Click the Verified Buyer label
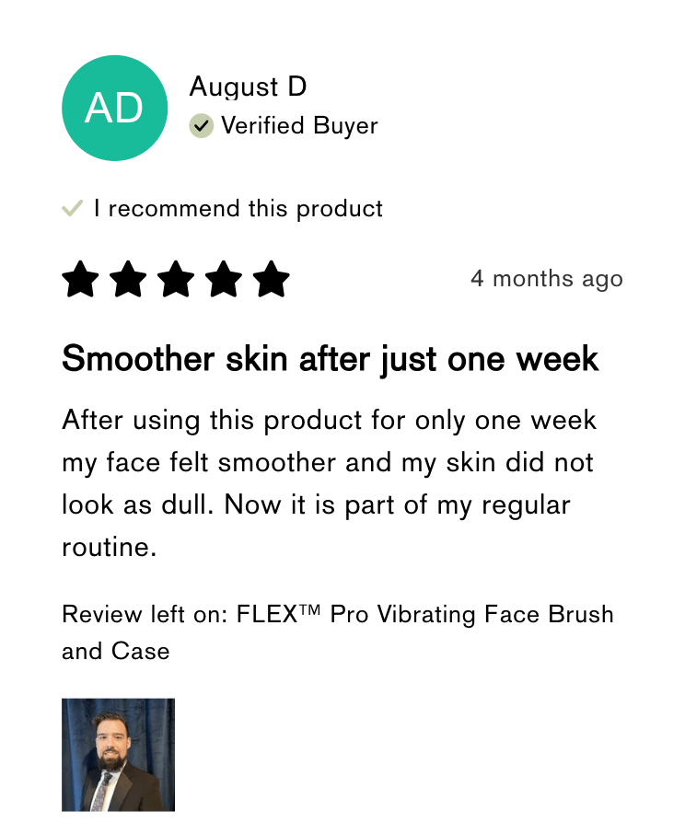The image size is (685, 834). (299, 126)
